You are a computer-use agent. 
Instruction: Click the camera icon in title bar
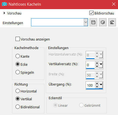click(5, 4)
